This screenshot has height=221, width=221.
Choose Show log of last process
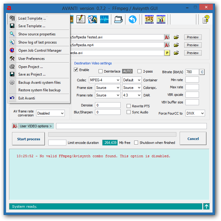coord(39,42)
